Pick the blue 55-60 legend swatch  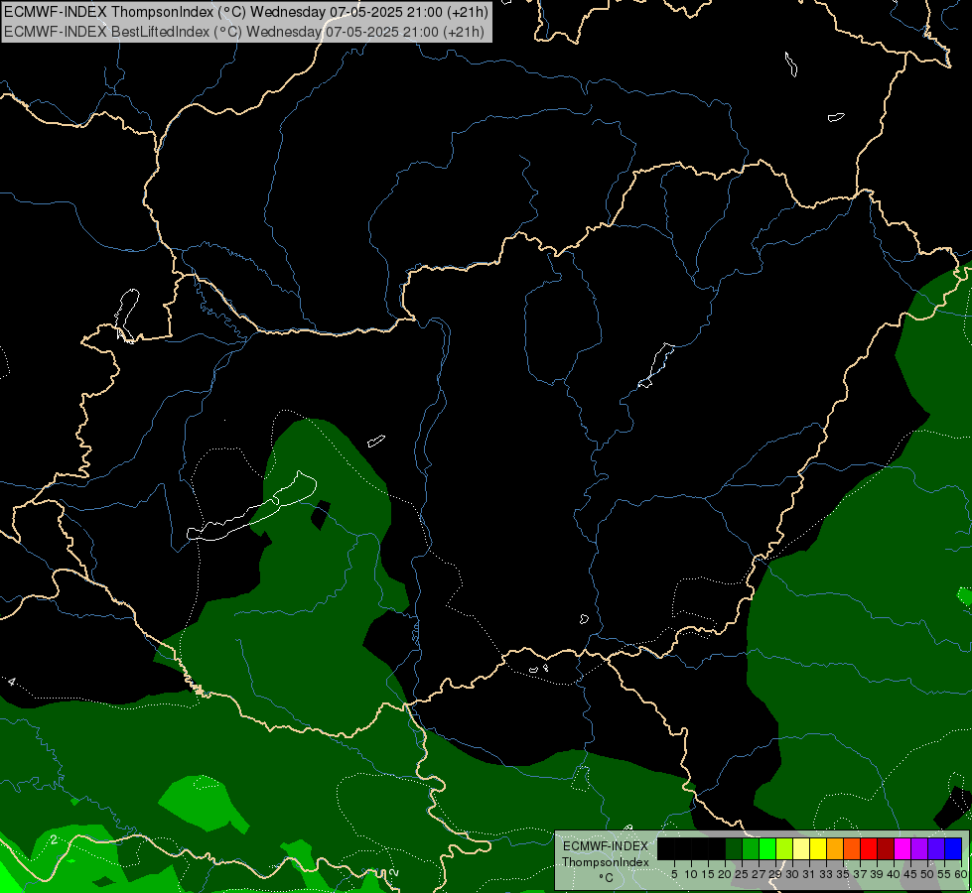953,848
